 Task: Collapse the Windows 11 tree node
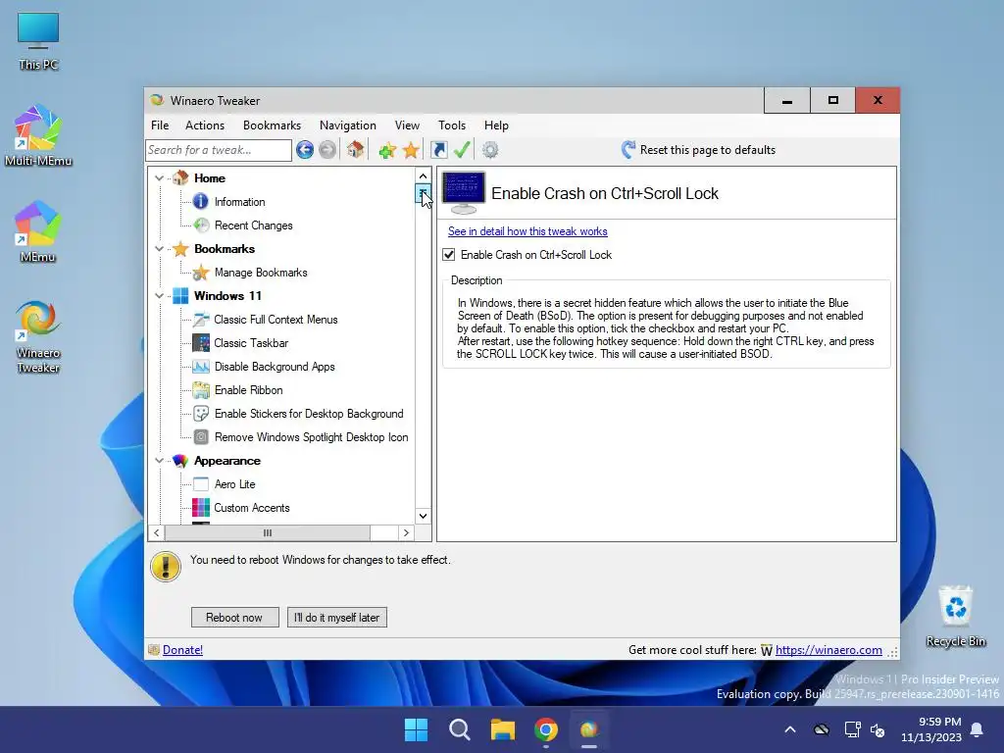pos(160,296)
